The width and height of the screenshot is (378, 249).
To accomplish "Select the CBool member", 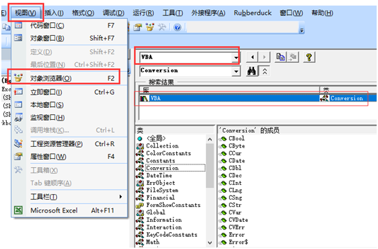I will (x=236, y=138).
